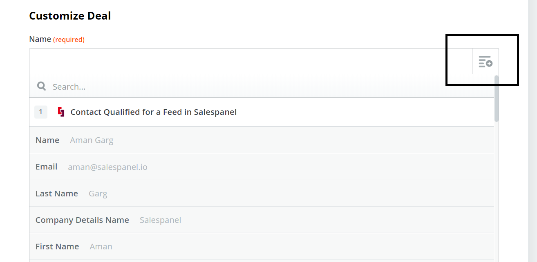The width and height of the screenshot is (537, 262).
Task: Select the Email aman@salespanel.io option
Action: pos(262,167)
